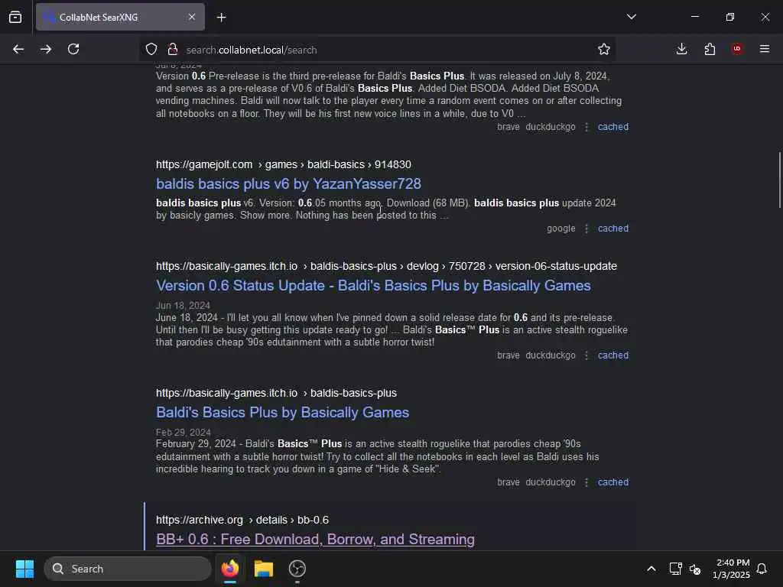The width and height of the screenshot is (783, 587).
Task: Show hidden system tray icons
Action: tap(651, 569)
